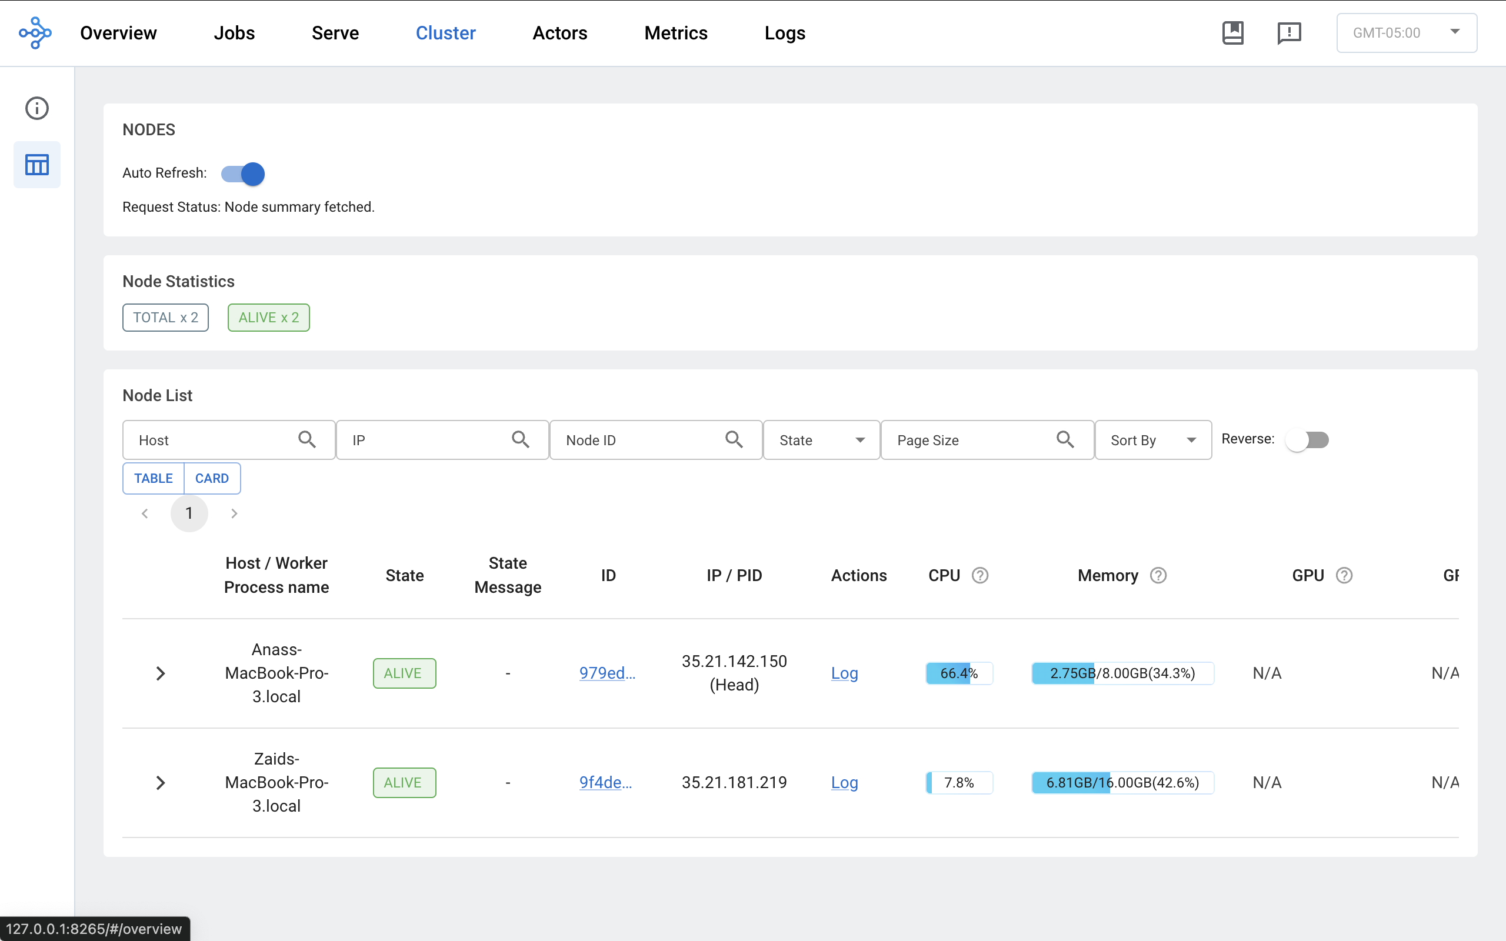Click the Ray logo icon

click(x=35, y=33)
